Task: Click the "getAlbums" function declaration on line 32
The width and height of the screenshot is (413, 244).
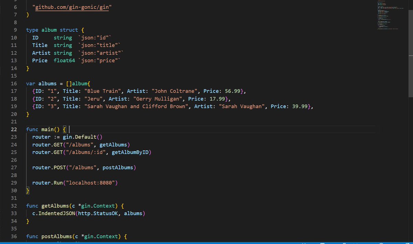Action: coord(55,206)
